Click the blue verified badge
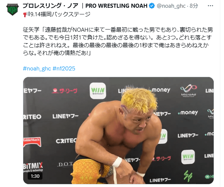 point(152,6)
